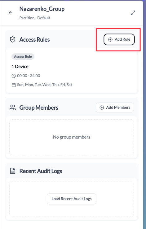Click the clock icon next to 00:00 - 24:00
The height and width of the screenshot is (229, 146).
point(14,76)
